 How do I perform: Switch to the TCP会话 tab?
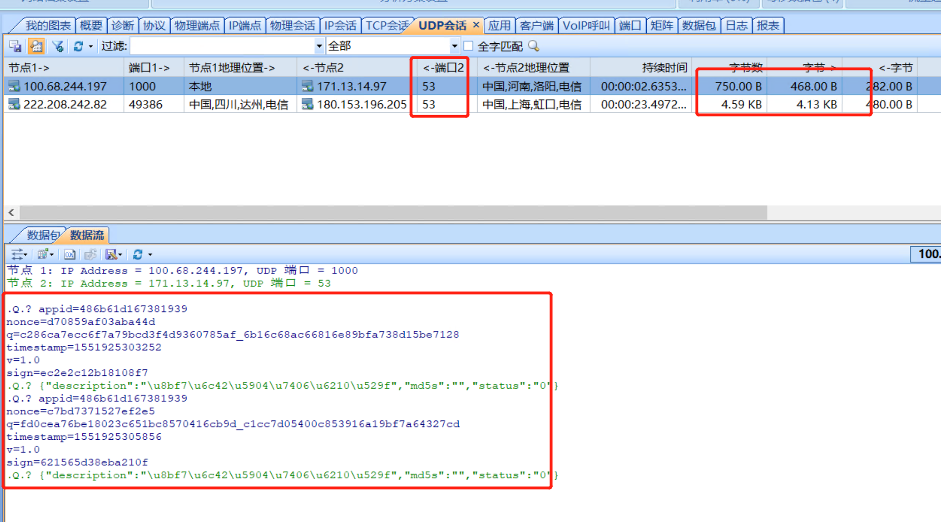pos(386,25)
